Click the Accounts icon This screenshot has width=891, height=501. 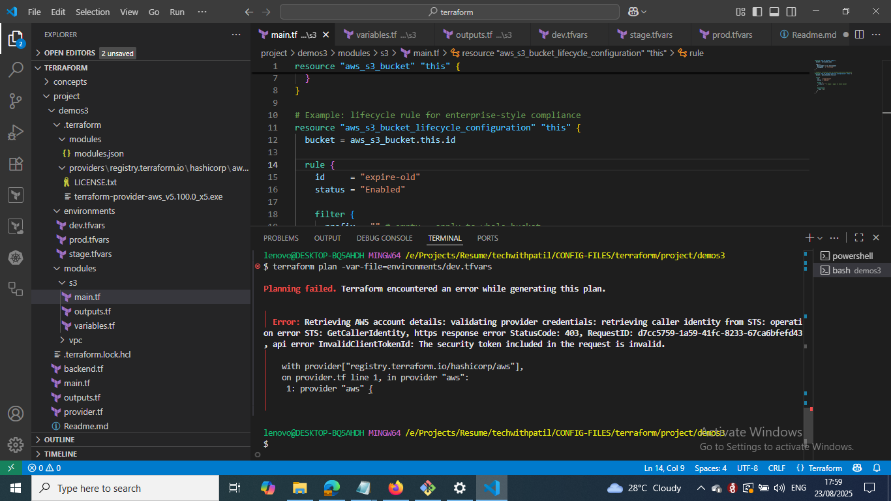pyautogui.click(x=16, y=414)
